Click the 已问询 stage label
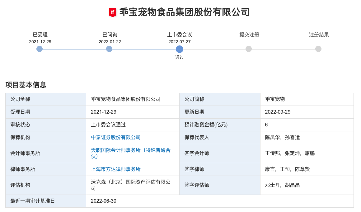 point(110,35)
